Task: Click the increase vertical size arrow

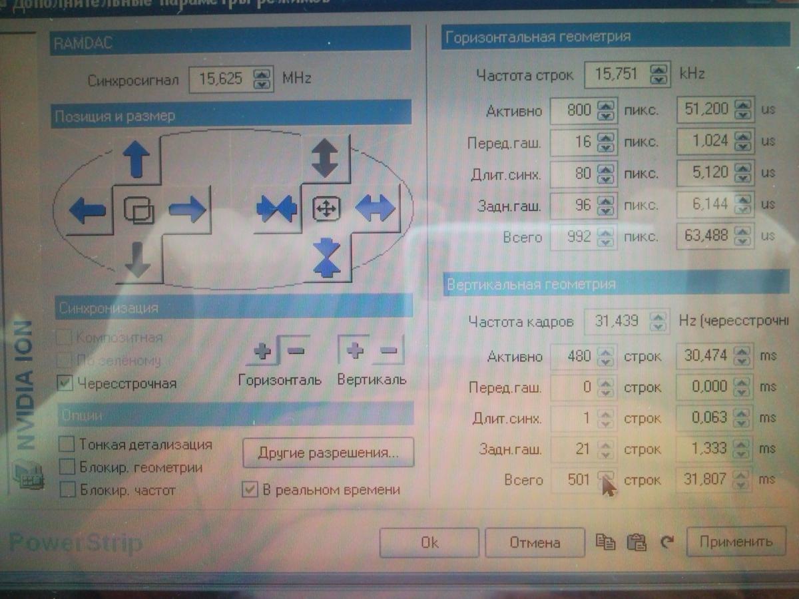Action: [325, 158]
